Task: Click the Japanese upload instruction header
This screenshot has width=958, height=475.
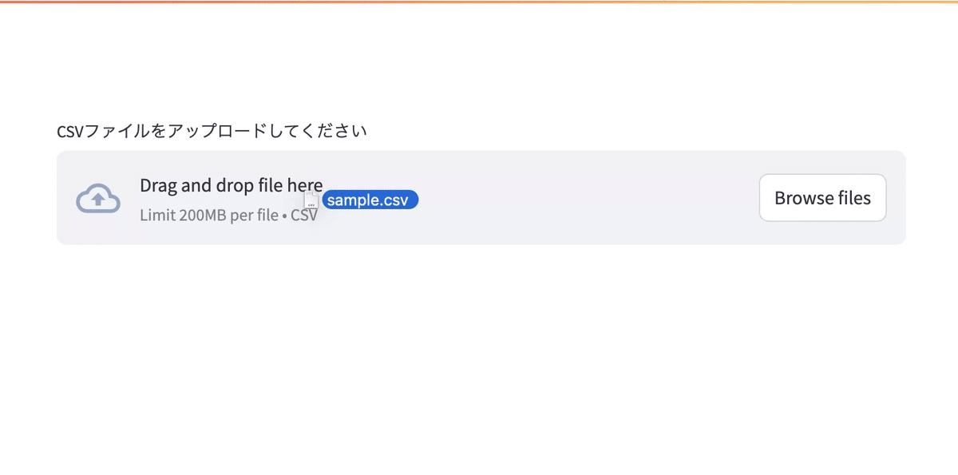Action: pos(212,130)
